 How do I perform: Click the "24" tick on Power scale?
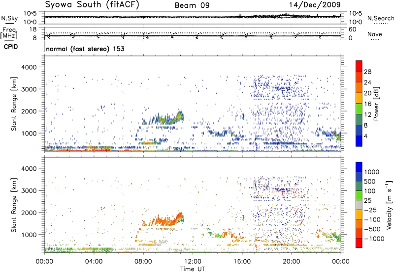coord(367,82)
